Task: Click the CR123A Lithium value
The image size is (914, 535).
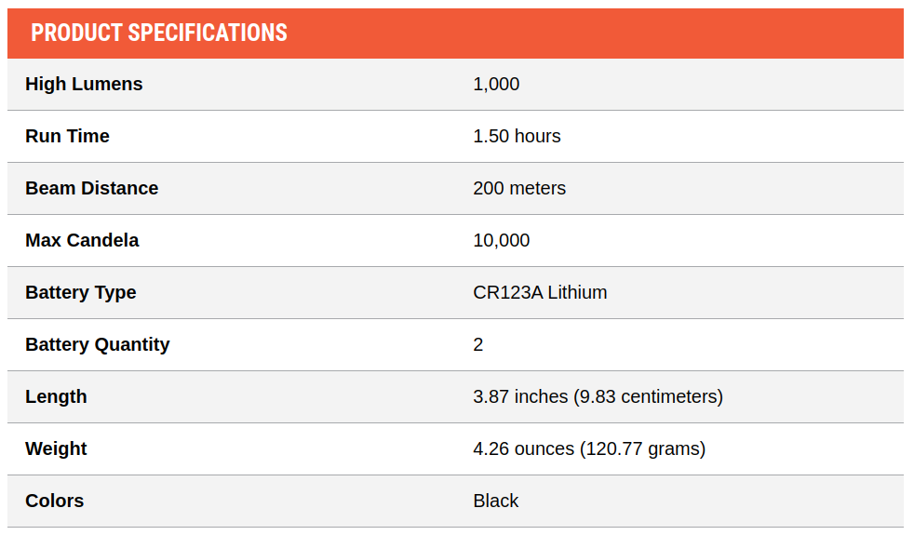Action: pos(540,292)
